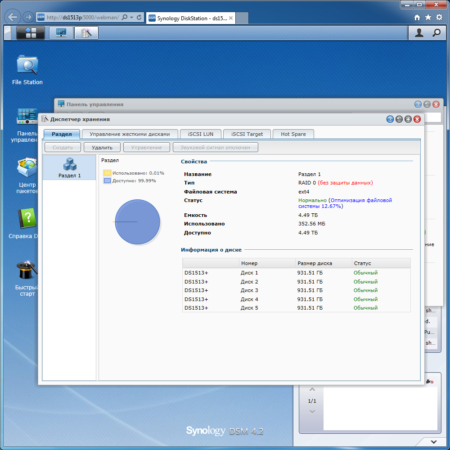Image resolution: width=450 pixels, height=450 pixels.
Task: Select the Диск 2 row
Action: (x=297, y=282)
